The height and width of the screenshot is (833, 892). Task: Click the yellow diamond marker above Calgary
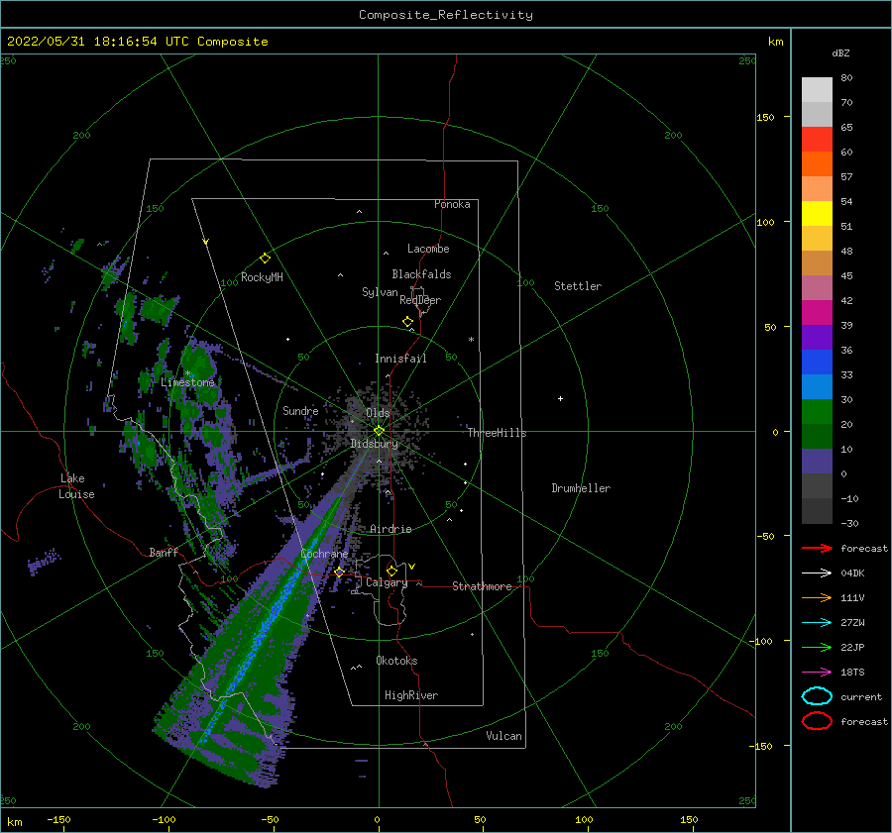pyautogui.click(x=391, y=571)
